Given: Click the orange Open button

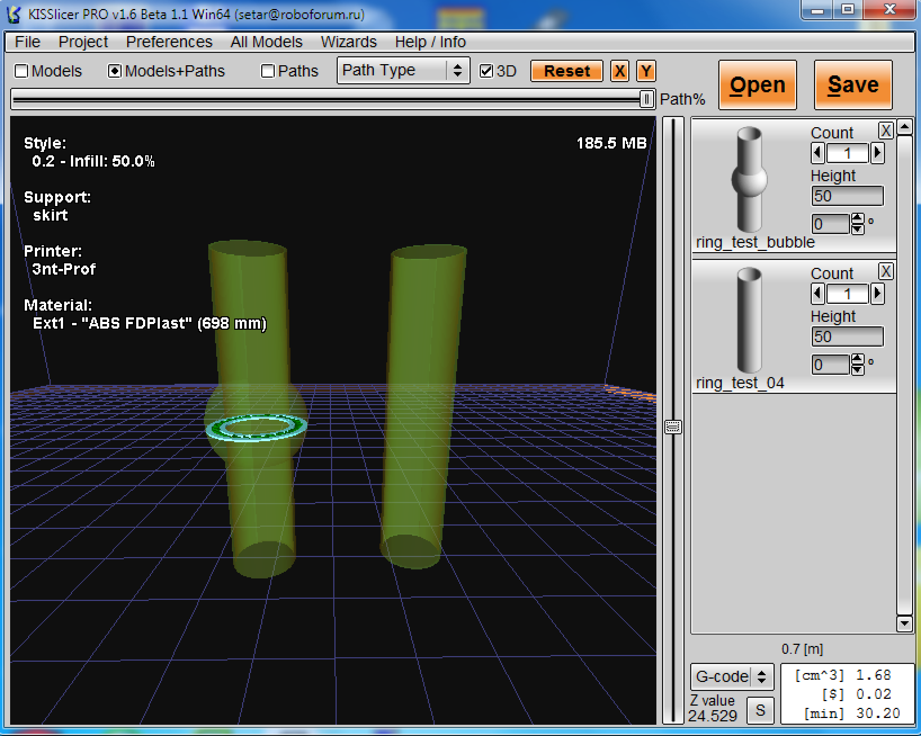Looking at the screenshot, I should [757, 85].
